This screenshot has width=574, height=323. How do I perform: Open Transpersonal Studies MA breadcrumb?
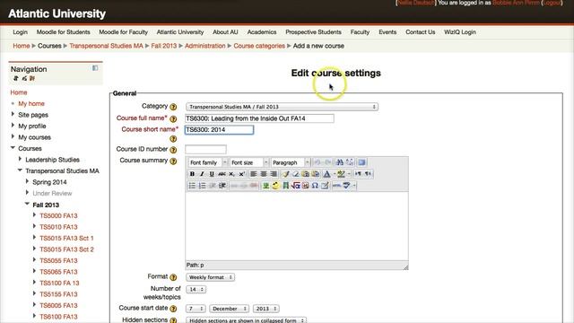click(x=106, y=46)
